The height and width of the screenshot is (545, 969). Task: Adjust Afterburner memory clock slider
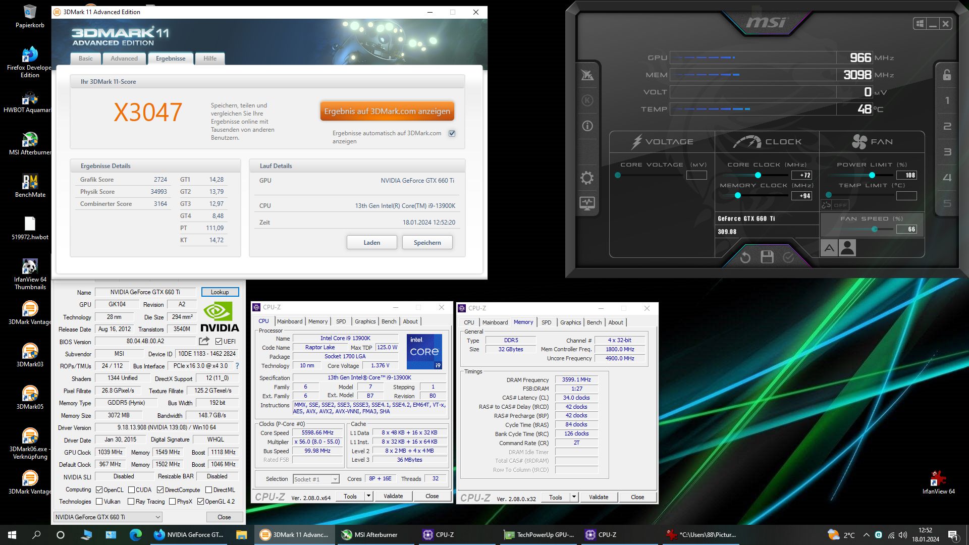737,196
